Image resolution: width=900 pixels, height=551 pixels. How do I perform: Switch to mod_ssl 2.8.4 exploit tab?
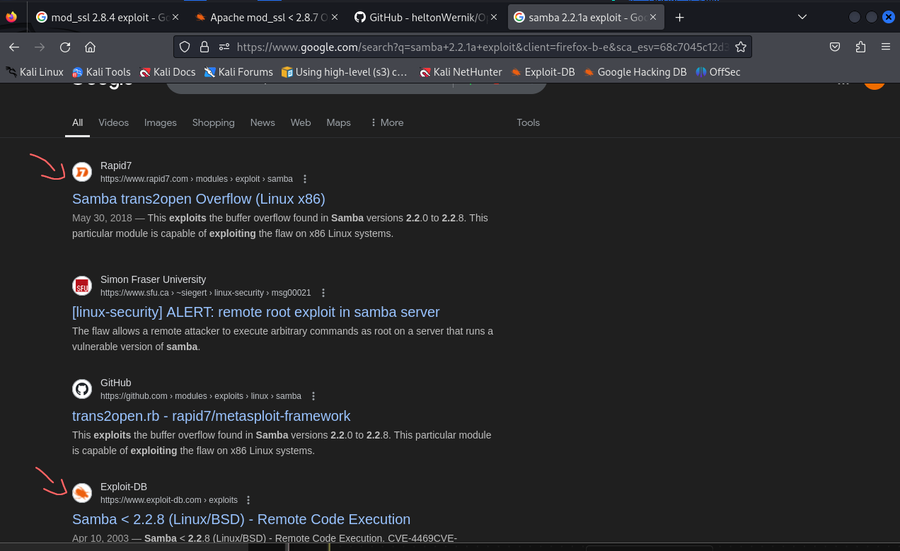tap(106, 17)
